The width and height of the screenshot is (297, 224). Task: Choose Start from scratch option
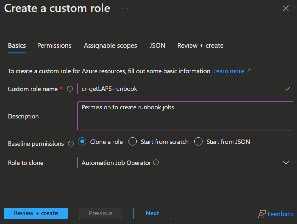coord(133,142)
